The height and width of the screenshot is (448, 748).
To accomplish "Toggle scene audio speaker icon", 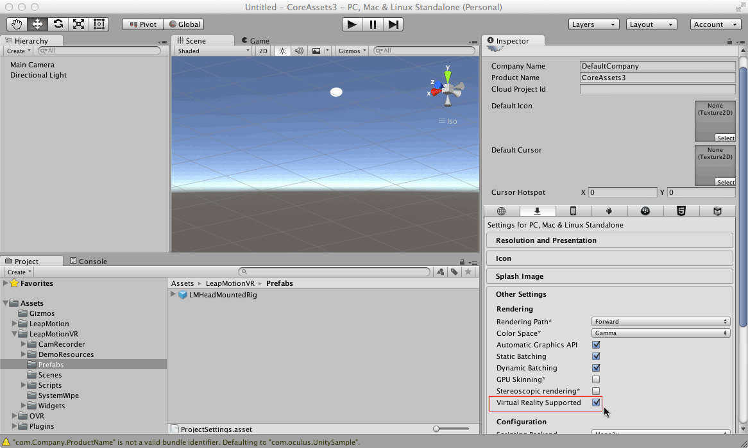I will pyautogui.click(x=299, y=51).
